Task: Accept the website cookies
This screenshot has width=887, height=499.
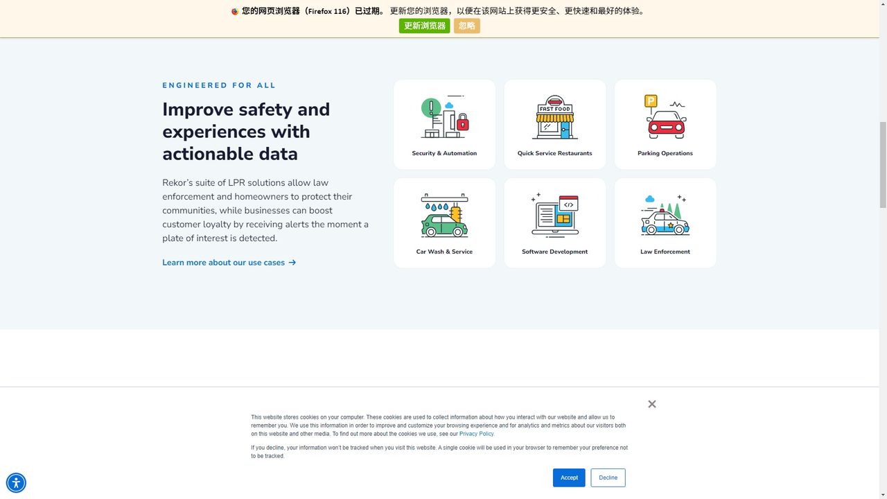Action: (569, 478)
